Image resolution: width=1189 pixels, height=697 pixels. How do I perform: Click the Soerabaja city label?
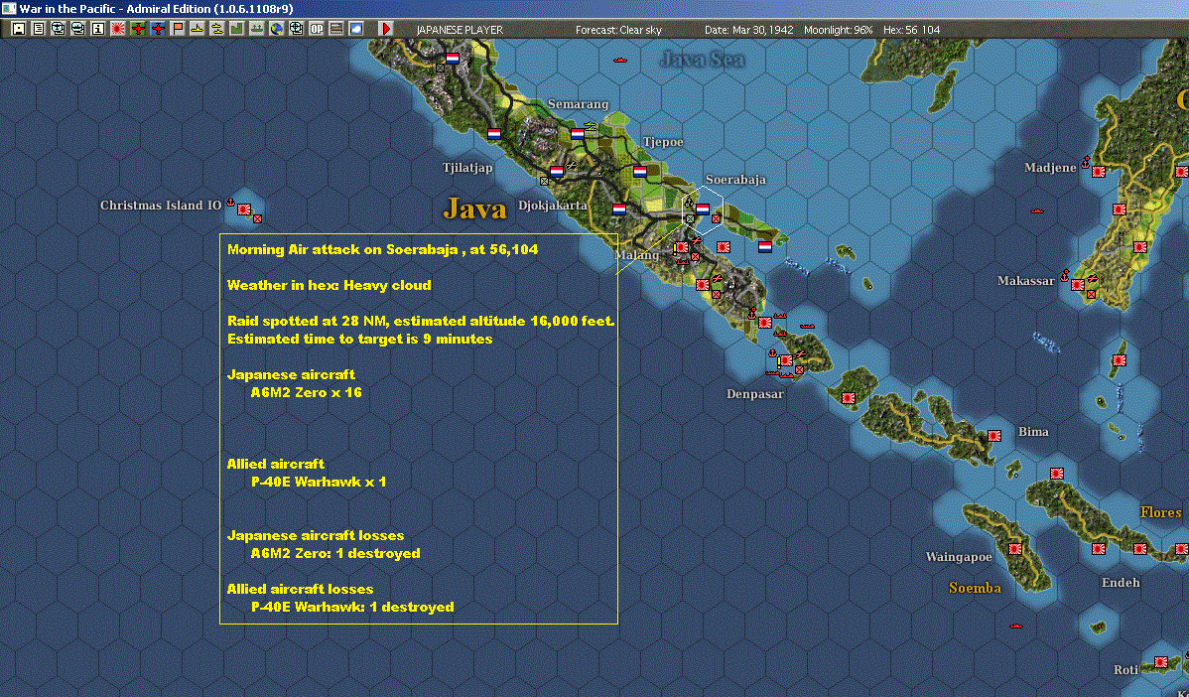735,180
